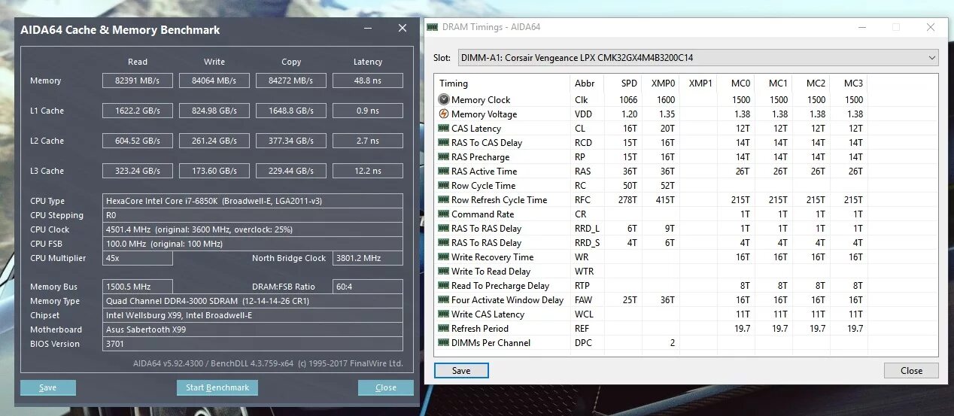Click the Chipset field Intel Wellsburg X99
The image size is (954, 416).
[253, 315]
